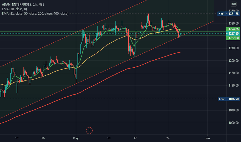Click the 1160.00 price axis label
241x142 pixels.
coord(234,73)
